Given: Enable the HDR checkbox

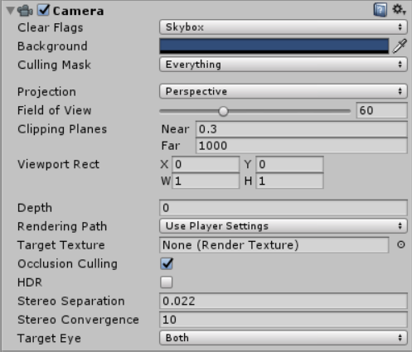Looking at the screenshot, I should 167,282.
